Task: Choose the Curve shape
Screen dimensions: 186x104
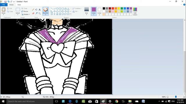Action: click(x=55, y=9)
